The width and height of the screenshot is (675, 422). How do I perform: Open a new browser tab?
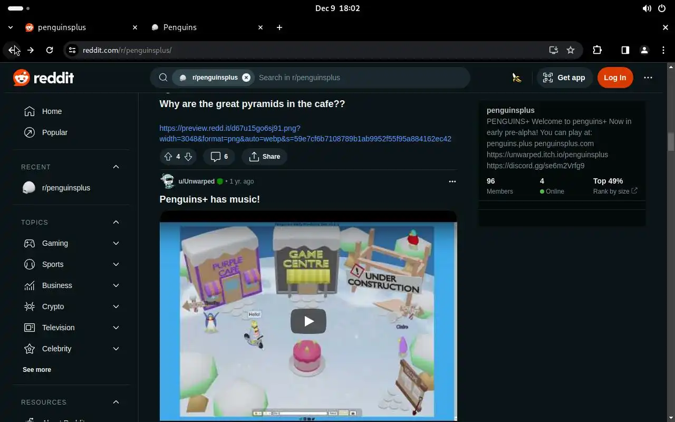tap(279, 27)
